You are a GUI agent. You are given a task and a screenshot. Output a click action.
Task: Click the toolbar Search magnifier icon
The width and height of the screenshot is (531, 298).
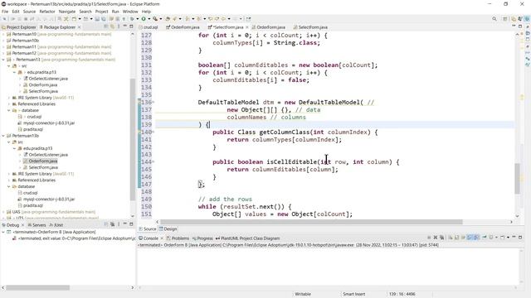coord(494,19)
